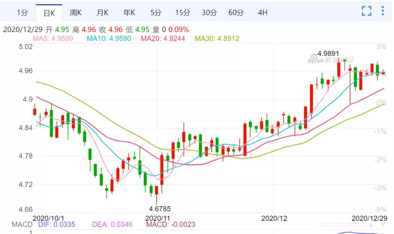394x234 pixels.
Task: Click the 4.84 y-axis price label
Action: click(26, 128)
